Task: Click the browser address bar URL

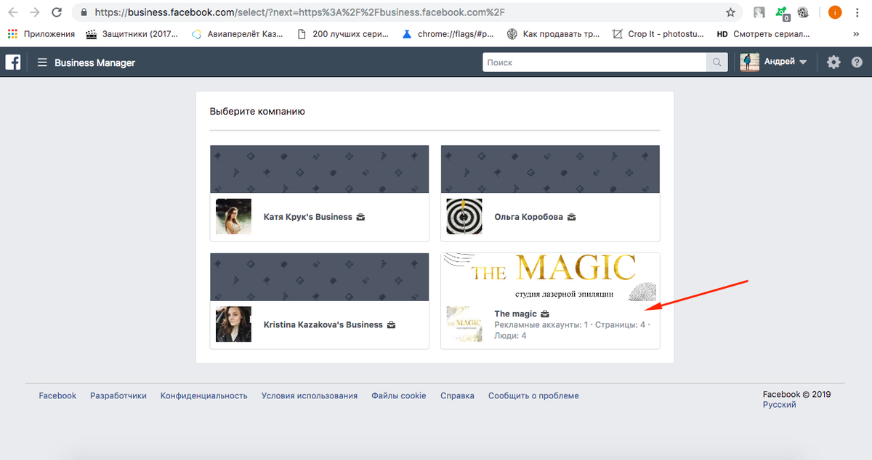Action: point(299,12)
